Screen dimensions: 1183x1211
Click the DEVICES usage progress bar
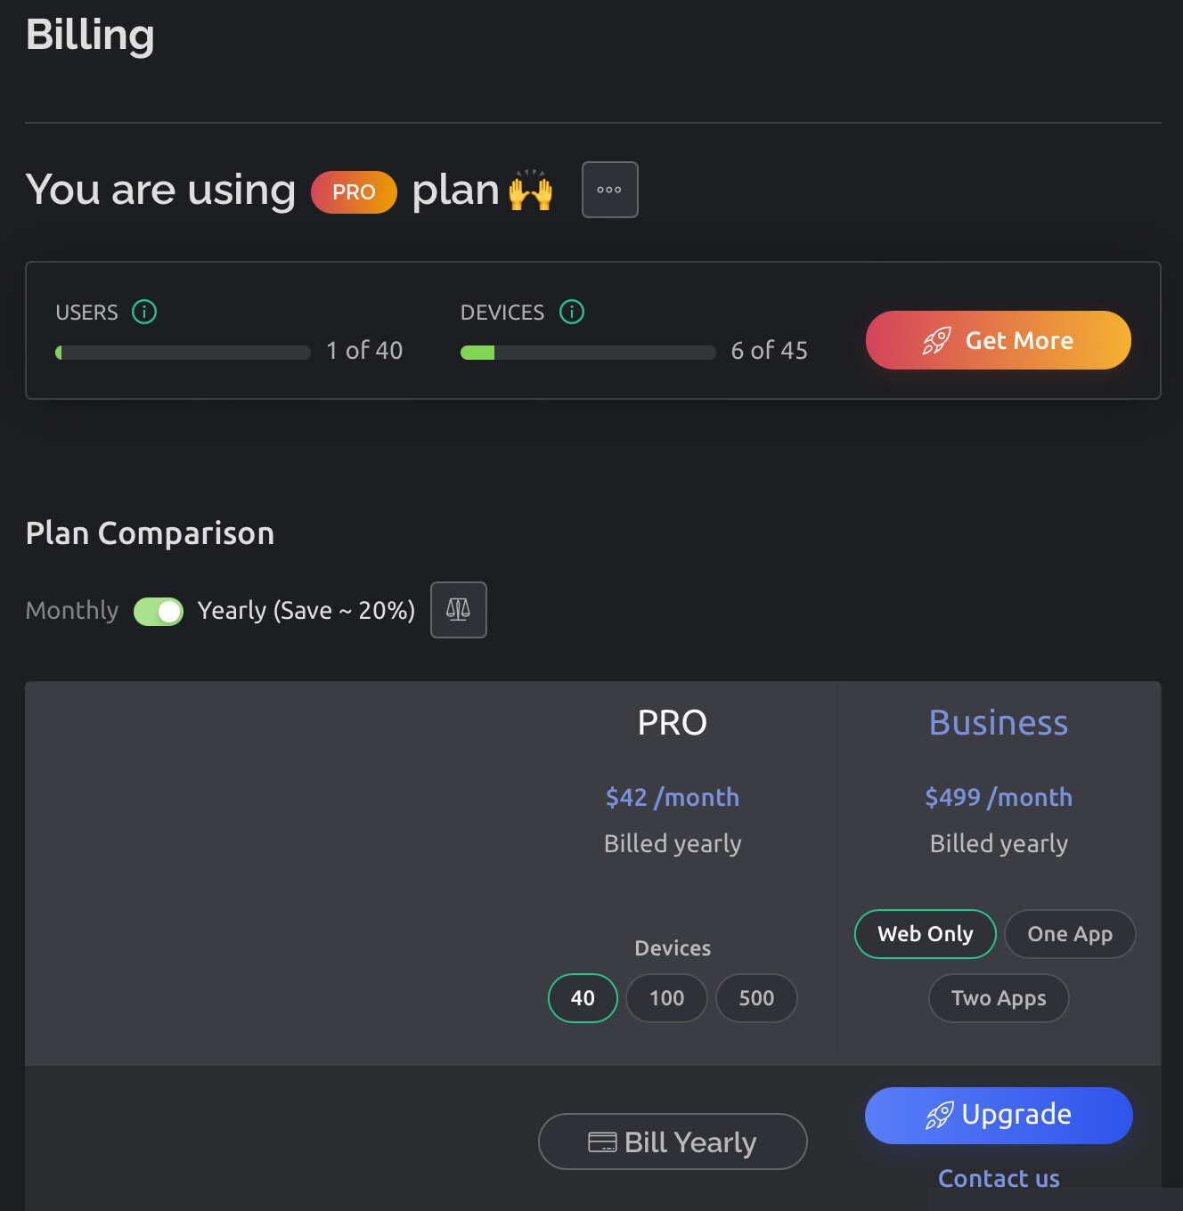tap(588, 352)
